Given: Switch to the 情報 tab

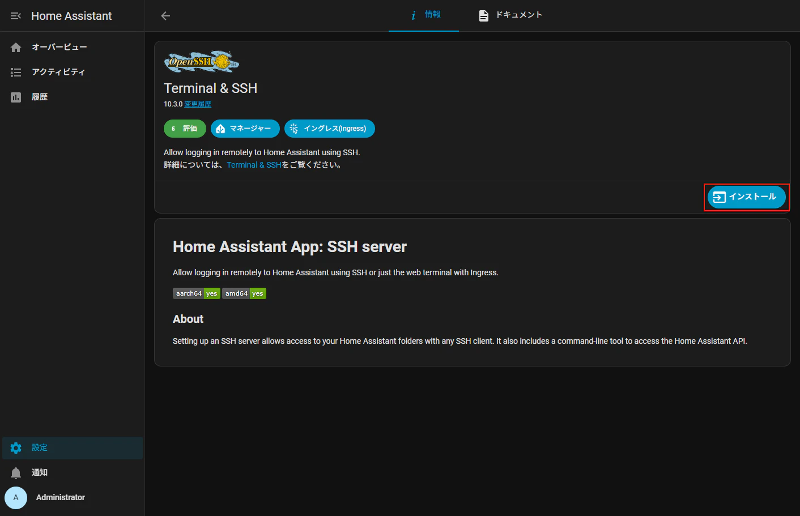Looking at the screenshot, I should pyautogui.click(x=424, y=15).
